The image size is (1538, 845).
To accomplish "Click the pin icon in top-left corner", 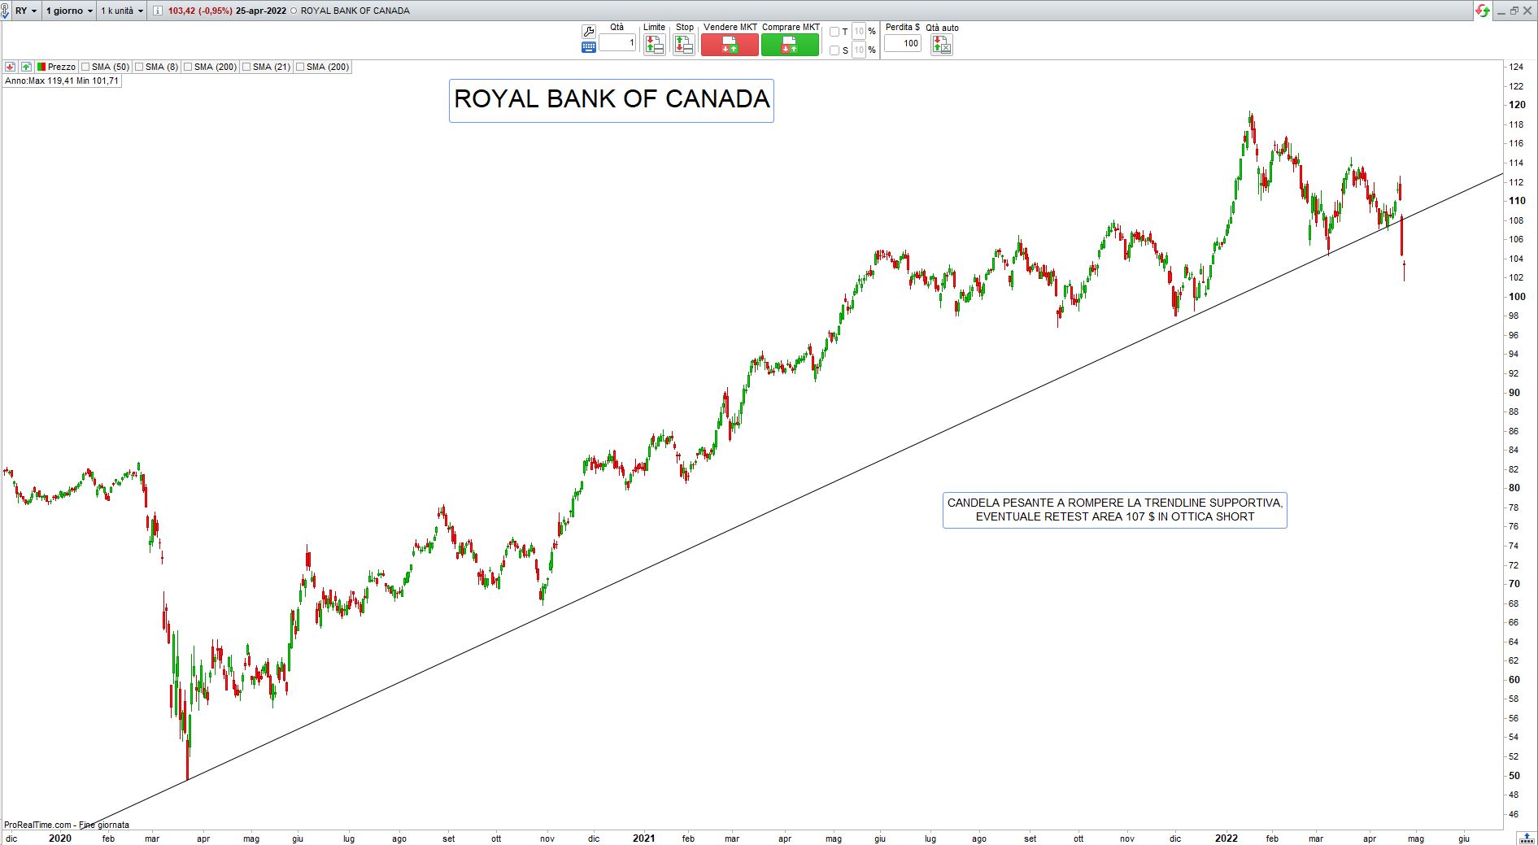I will pos(6,11).
